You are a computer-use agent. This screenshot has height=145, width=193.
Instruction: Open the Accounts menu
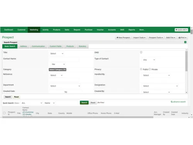112,30
